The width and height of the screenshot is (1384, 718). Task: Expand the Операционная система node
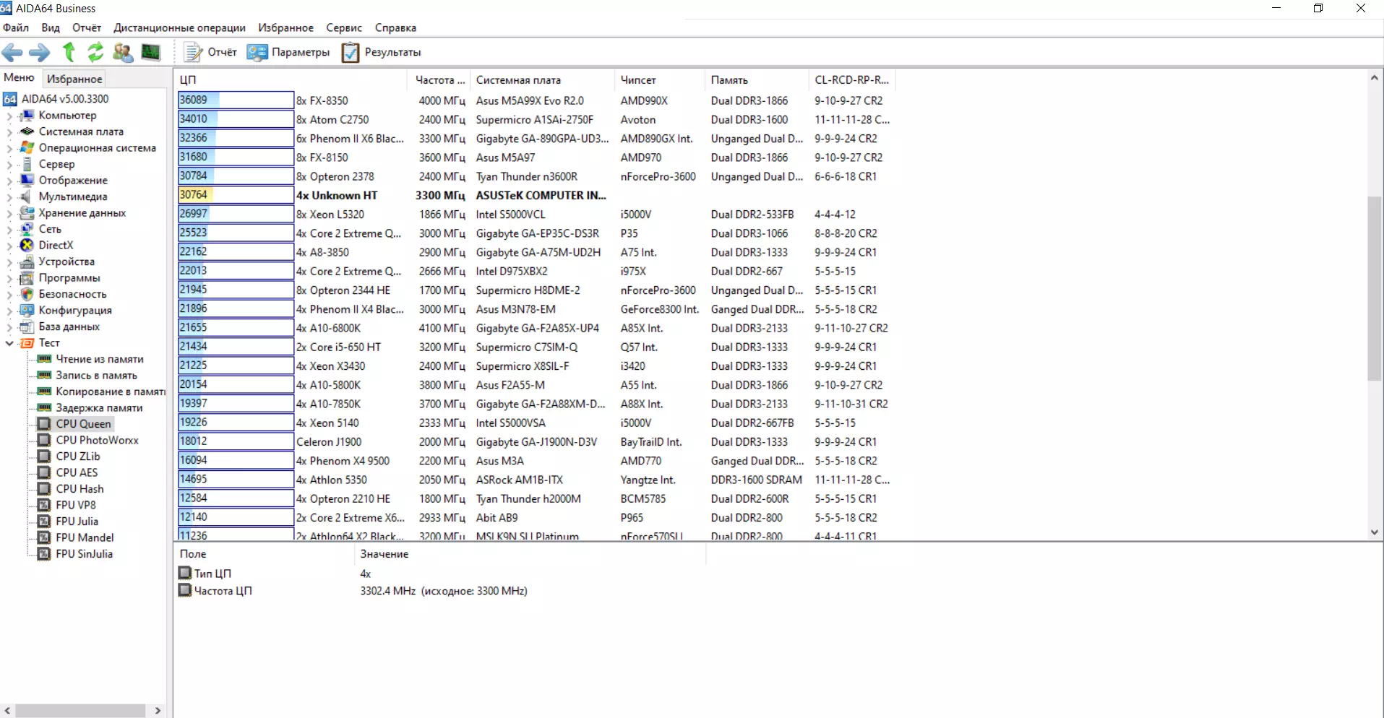point(9,147)
